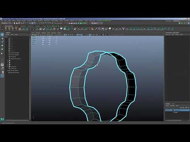The height and width of the screenshot is (142, 190).
Task: Select topmost camera node in Outliner
Action: (10, 39)
